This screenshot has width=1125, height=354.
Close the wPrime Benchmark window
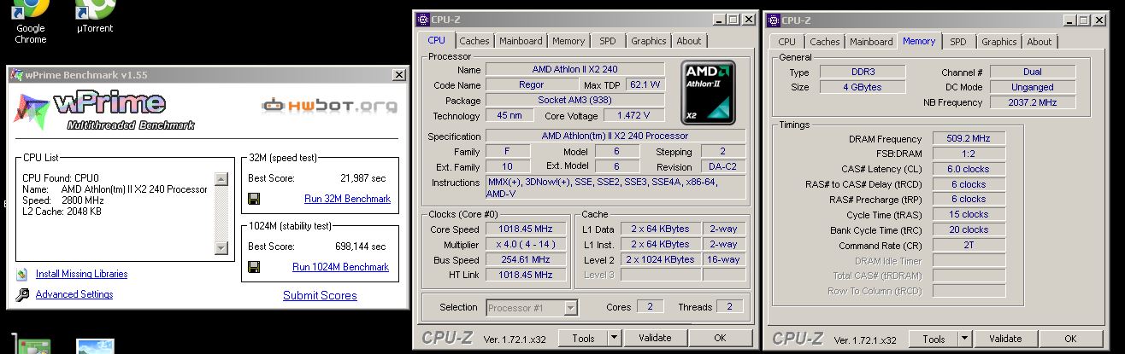[399, 75]
